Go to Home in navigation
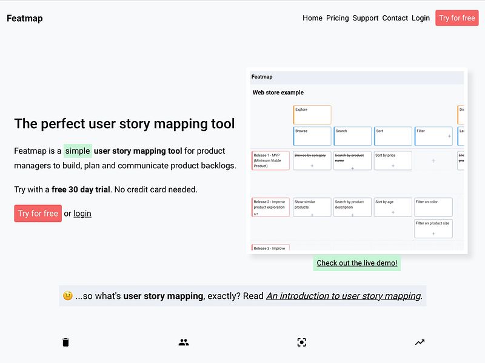Viewport: 485px width, 363px height. 312,18
